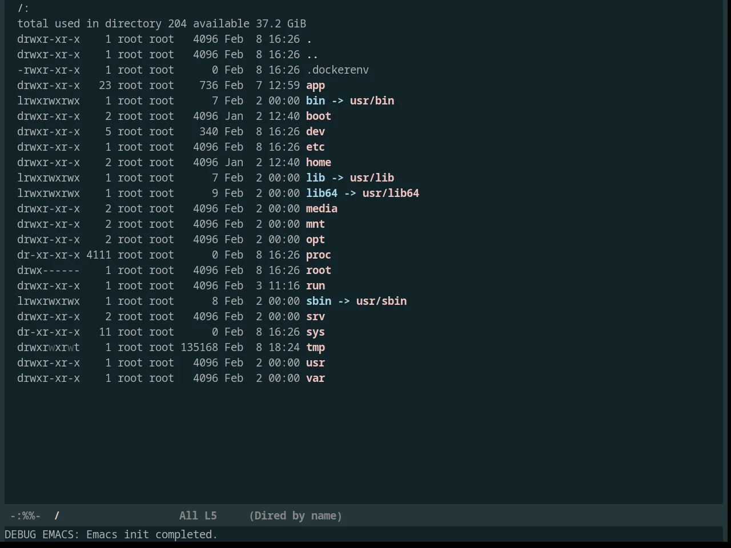Go to parent directory '..' entry
This screenshot has width=731, height=548.
312,55
